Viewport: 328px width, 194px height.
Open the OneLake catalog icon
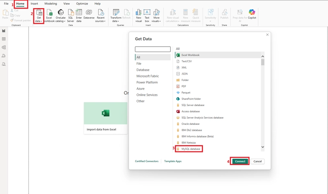(x=60, y=15)
